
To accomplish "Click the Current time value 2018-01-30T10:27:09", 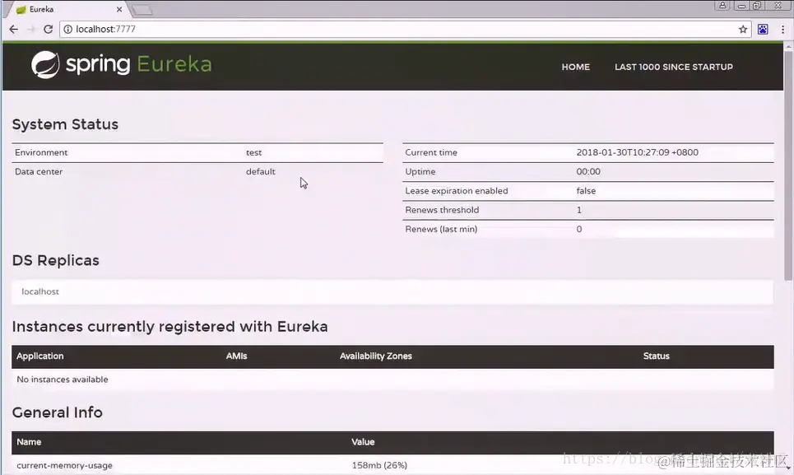I will 637,152.
